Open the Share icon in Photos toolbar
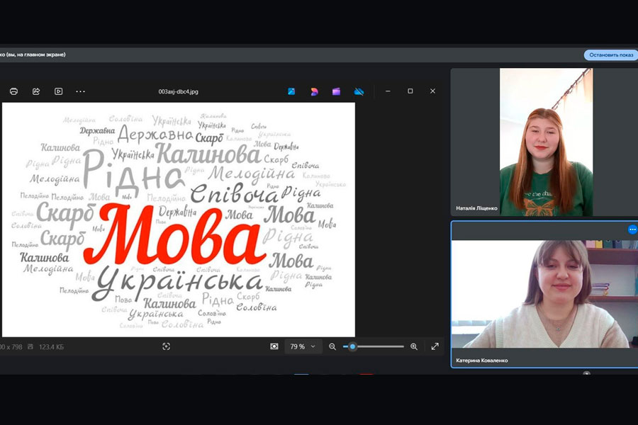The width and height of the screenshot is (638, 425). coord(36,91)
